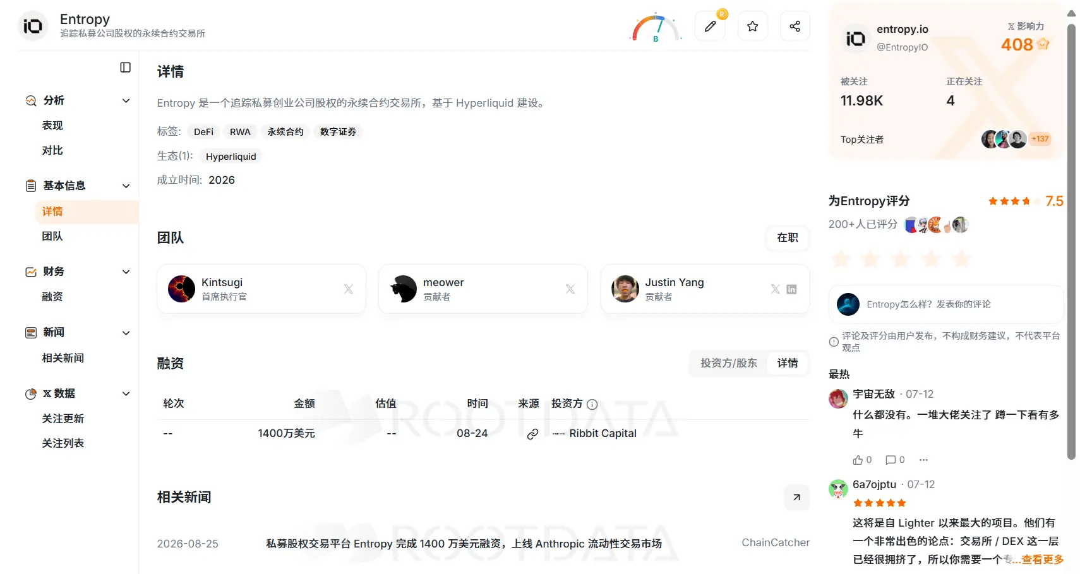The image size is (1080, 574).
Task: Open 相关新闻 in sidebar
Action: coord(63,357)
